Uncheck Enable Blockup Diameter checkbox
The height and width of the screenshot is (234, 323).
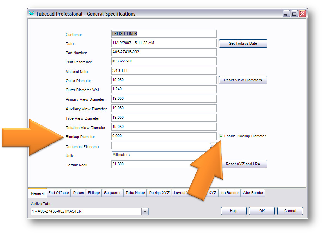tap(221, 136)
